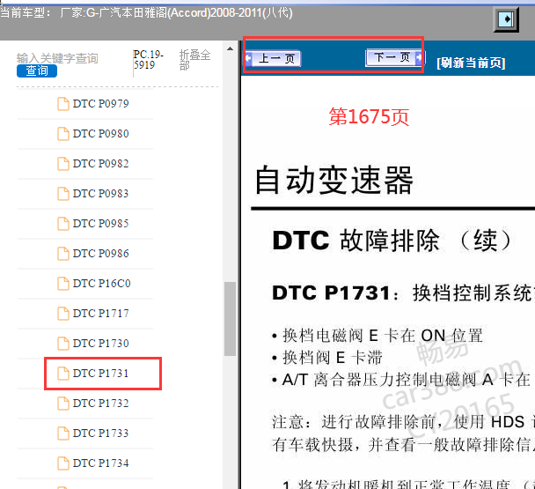535x489 pixels.
Task: Open the DTC P0980 entry
Action: (x=100, y=134)
